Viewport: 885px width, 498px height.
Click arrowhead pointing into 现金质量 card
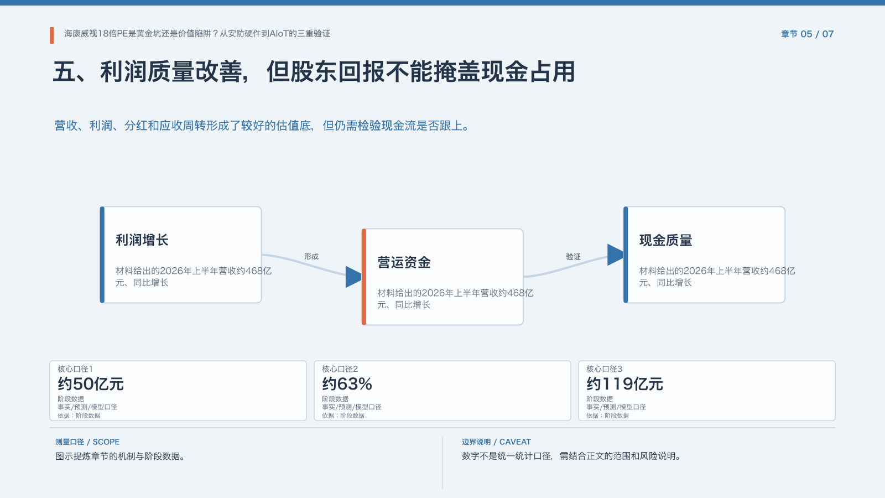[615, 255]
